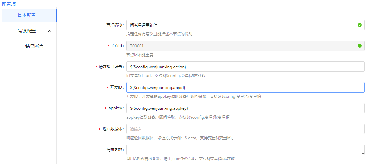Click the green checkmark in the 节点Id field
The width and height of the screenshot is (369, 164).
359,46
